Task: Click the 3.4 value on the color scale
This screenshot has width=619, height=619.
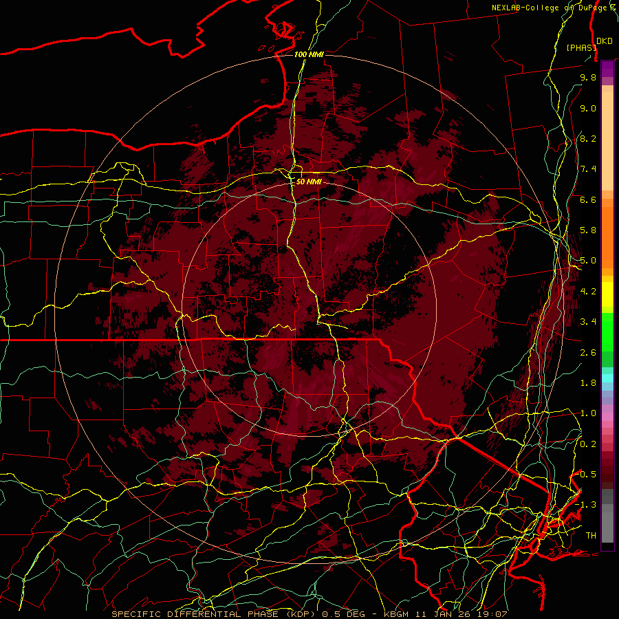Action: tap(588, 322)
